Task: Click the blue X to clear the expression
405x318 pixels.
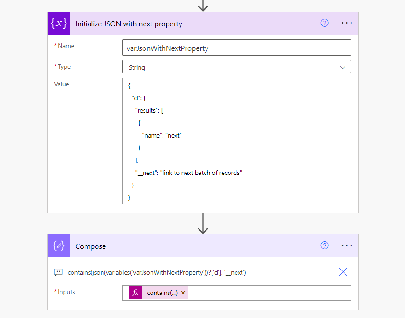Action: [343, 272]
